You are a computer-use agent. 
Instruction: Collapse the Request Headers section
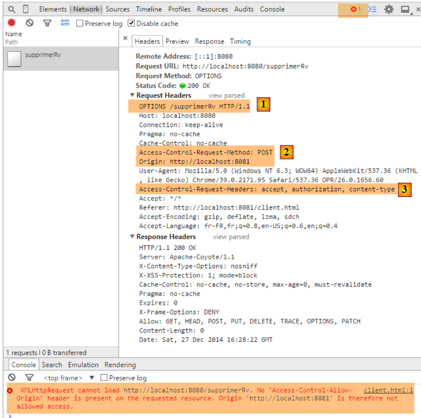[x=132, y=95]
